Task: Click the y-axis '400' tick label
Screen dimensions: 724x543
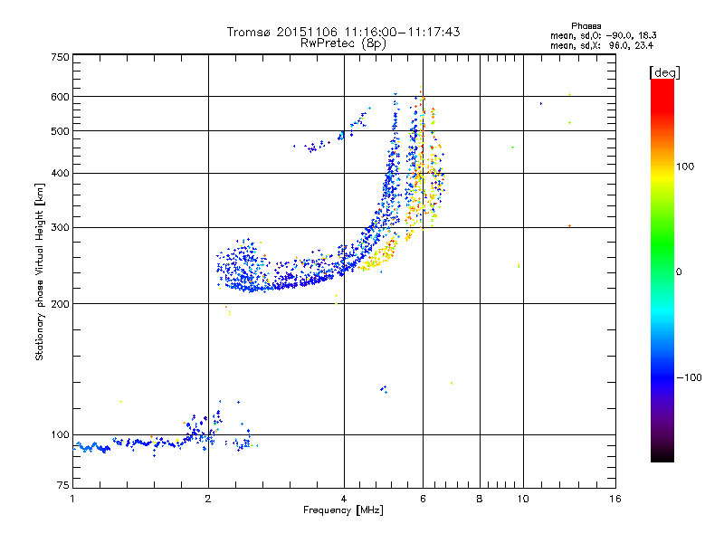Action: [60, 173]
